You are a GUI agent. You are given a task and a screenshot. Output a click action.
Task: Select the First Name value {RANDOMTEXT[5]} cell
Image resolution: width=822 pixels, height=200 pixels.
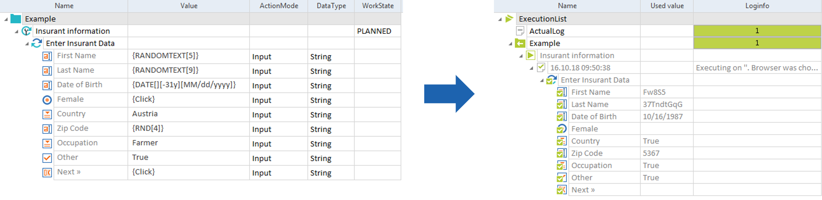point(188,56)
